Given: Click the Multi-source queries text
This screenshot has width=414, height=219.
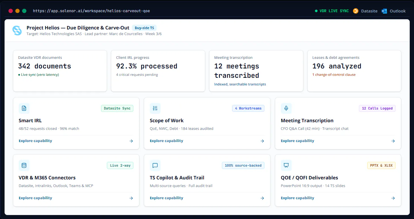Looking at the screenshot, I should tap(167, 186).
